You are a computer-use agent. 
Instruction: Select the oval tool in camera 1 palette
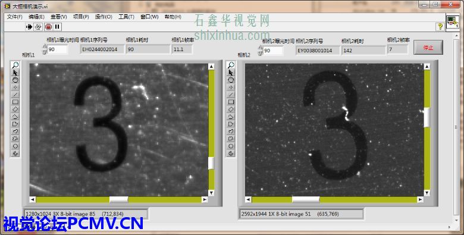tap(15, 146)
